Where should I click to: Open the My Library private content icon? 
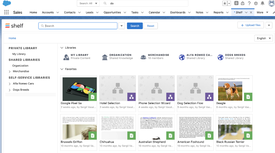[66, 57]
